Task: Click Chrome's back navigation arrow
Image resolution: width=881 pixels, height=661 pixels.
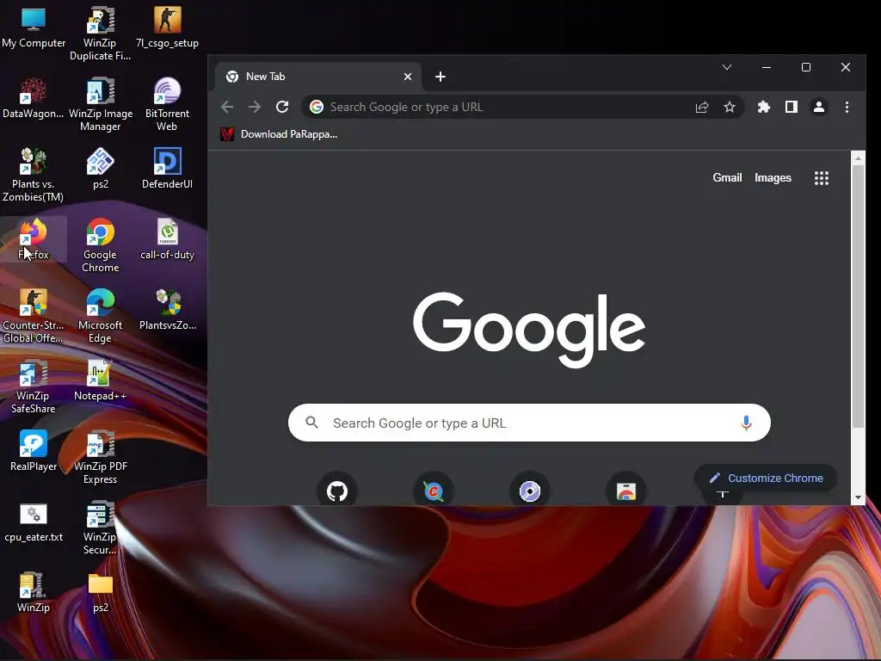Action: [227, 107]
